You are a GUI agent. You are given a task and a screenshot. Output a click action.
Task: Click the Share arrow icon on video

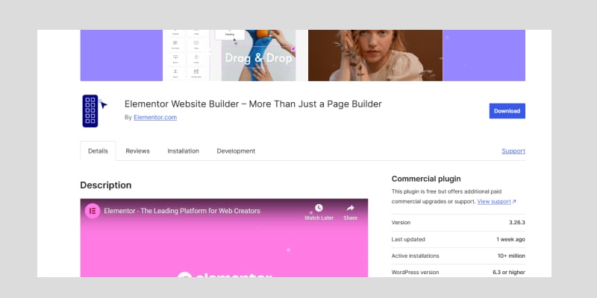tap(350, 208)
